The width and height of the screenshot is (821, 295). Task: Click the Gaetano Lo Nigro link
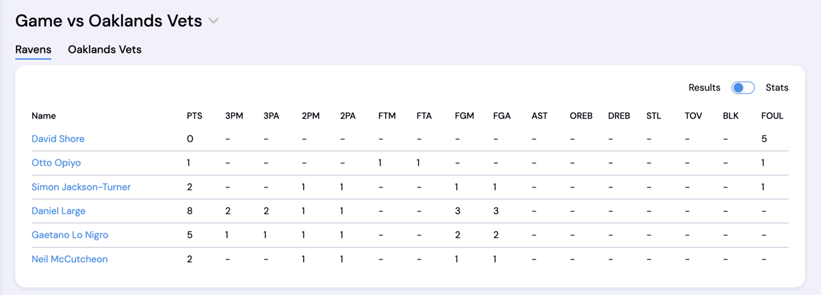click(x=70, y=235)
